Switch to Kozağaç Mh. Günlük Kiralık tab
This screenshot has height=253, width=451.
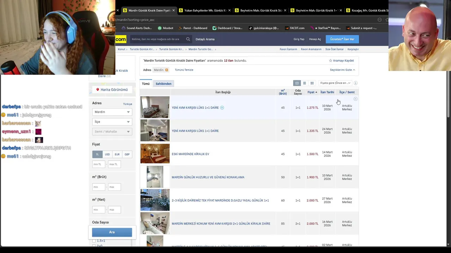tap(366, 11)
